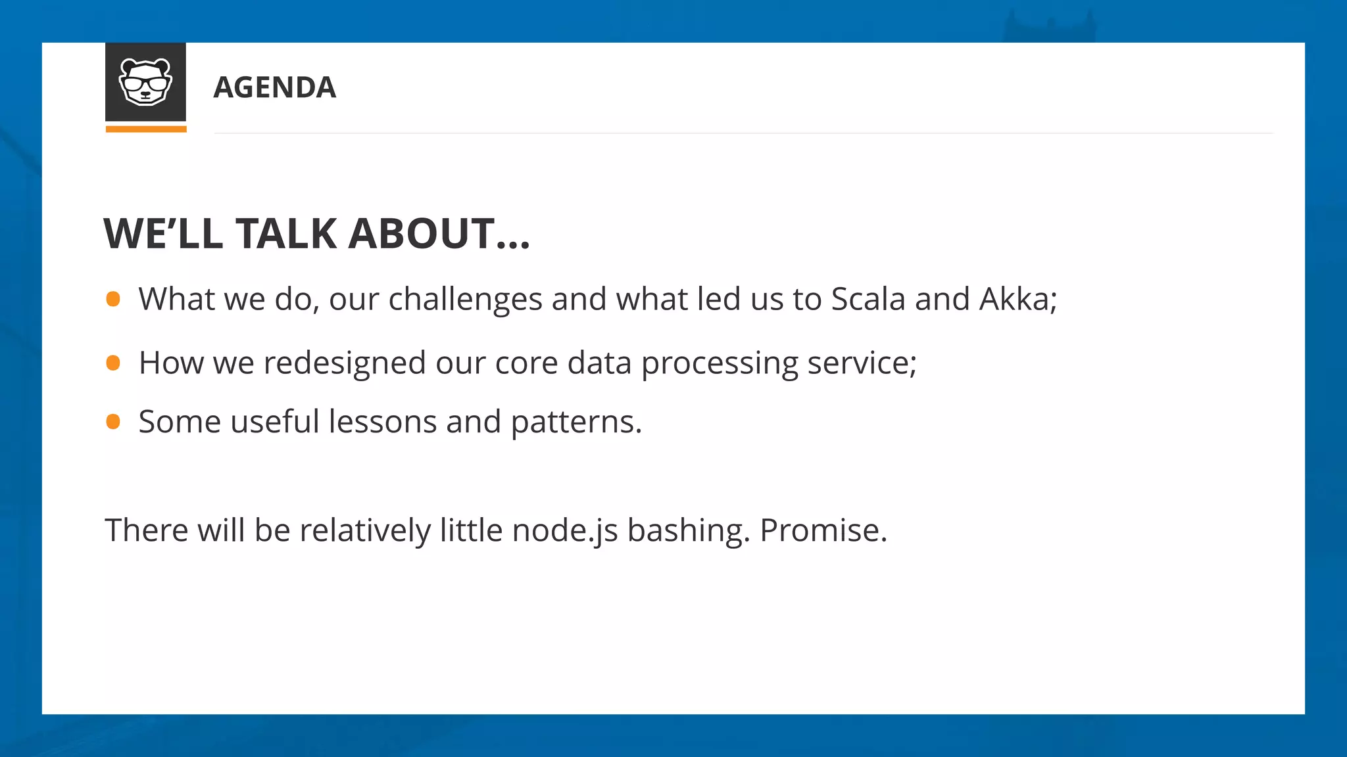Click the thin divider line below the header
Viewport: 1347px width, 757px height.
tap(743, 133)
